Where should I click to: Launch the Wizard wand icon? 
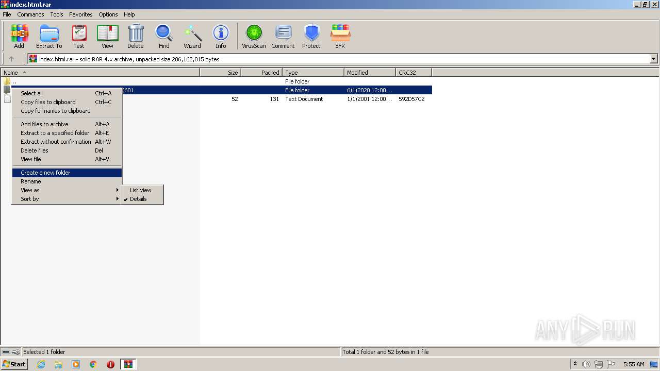point(192,37)
